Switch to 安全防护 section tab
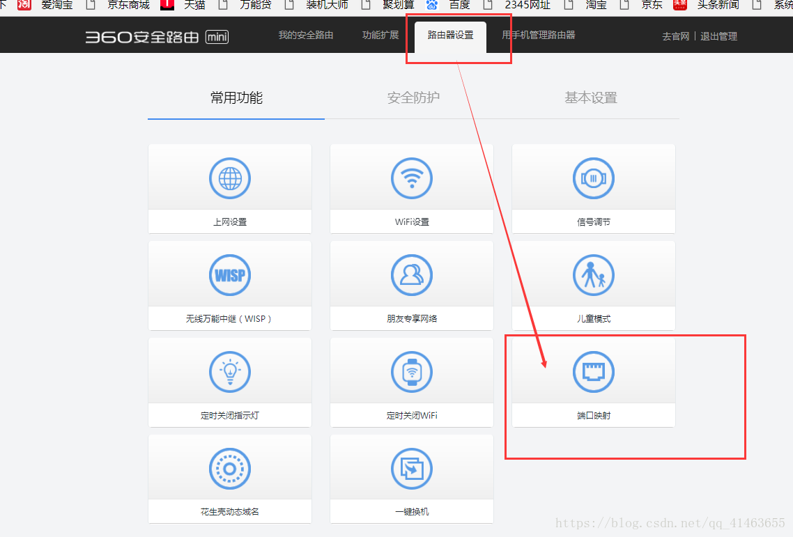Screen dimensions: 793x537 point(413,98)
